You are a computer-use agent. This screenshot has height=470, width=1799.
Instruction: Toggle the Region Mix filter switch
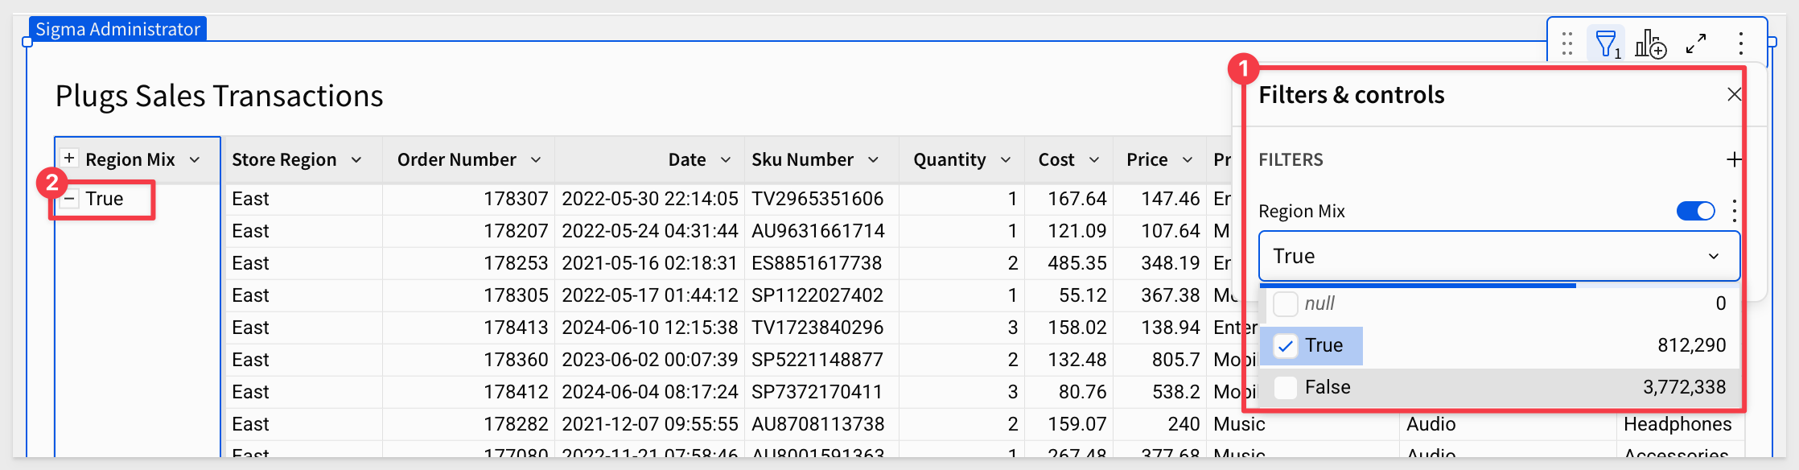(1695, 211)
